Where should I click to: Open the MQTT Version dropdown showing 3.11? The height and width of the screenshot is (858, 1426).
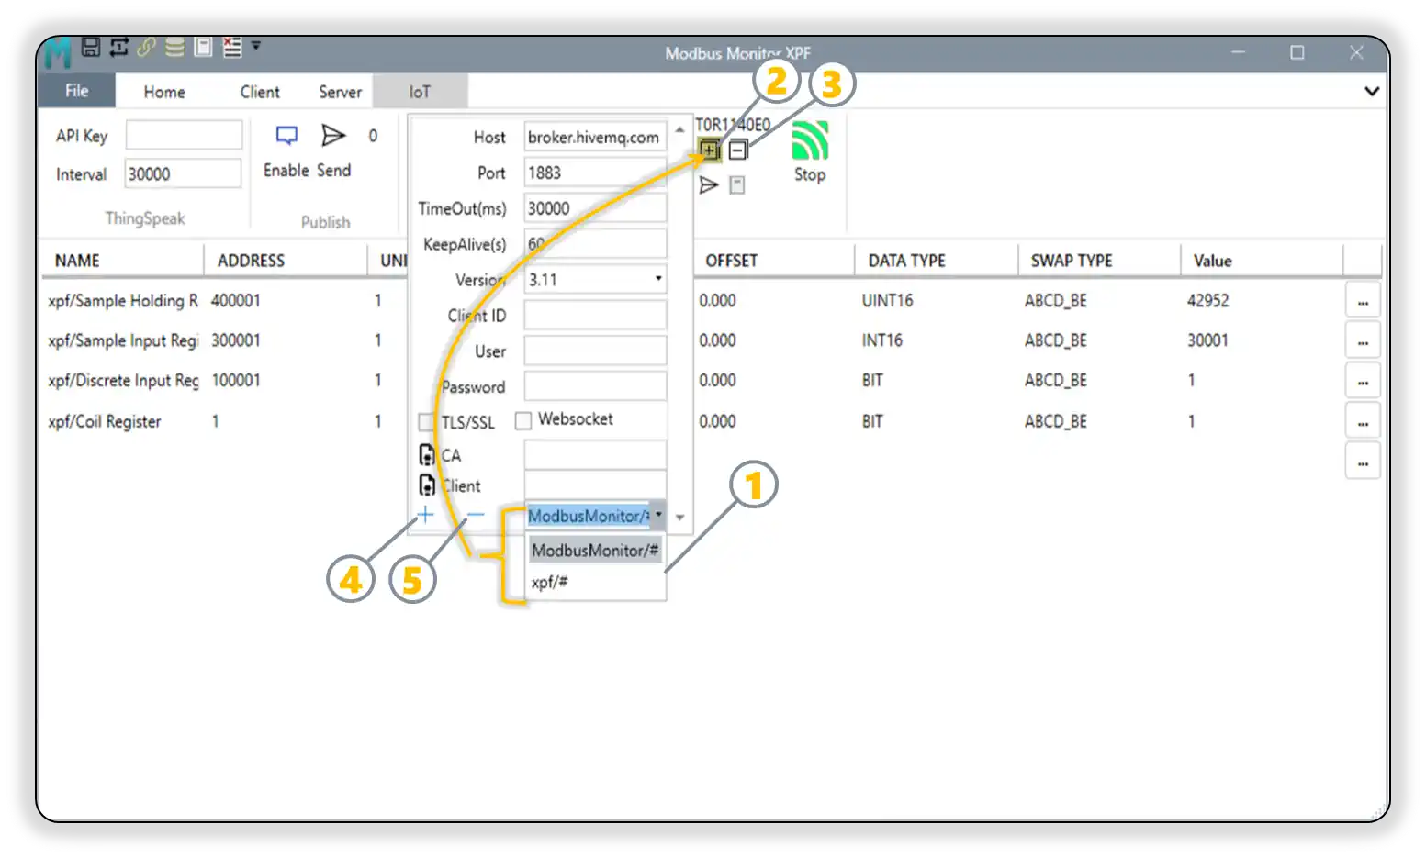pyautogui.click(x=658, y=278)
